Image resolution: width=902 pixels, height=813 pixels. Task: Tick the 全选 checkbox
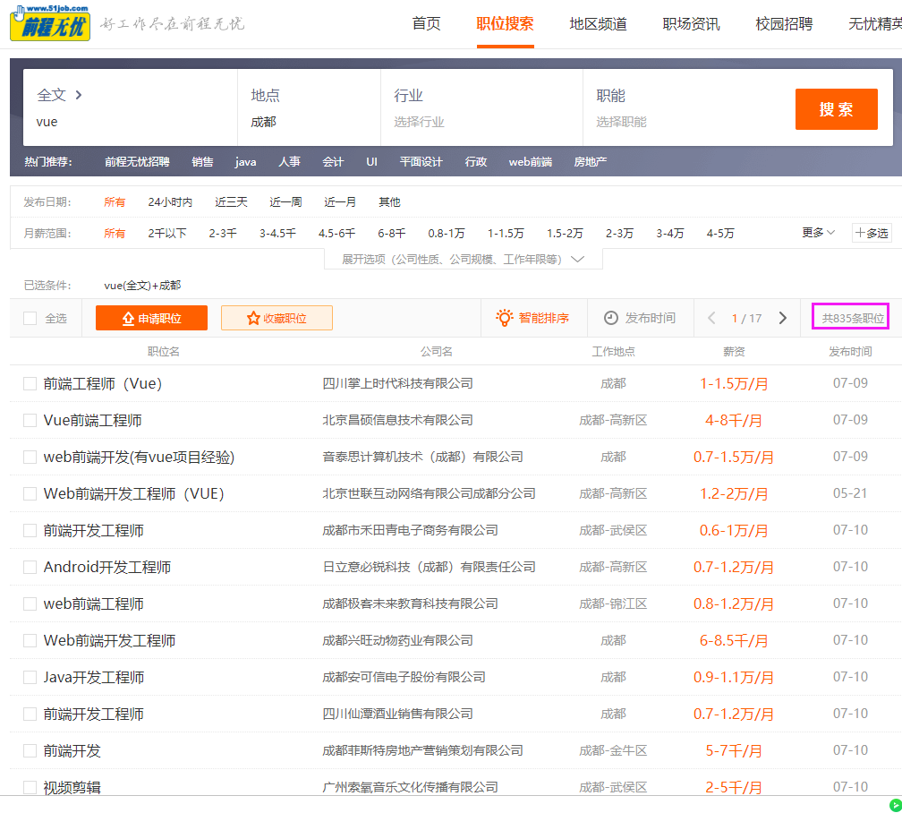pyautogui.click(x=30, y=319)
